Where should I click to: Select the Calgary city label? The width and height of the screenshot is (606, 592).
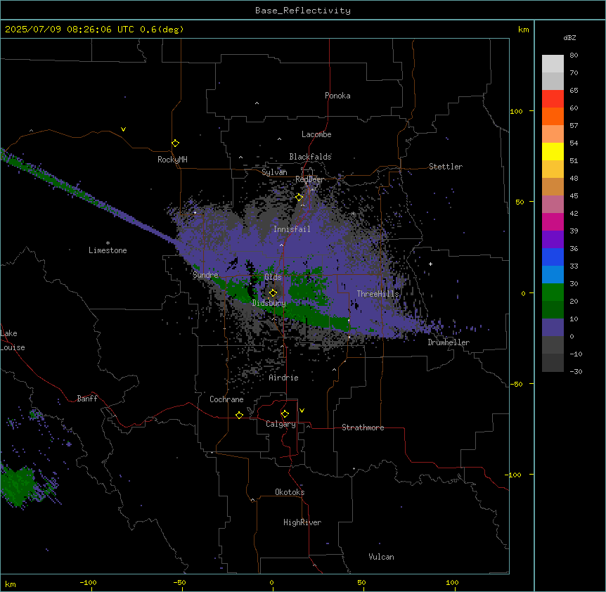281,424
